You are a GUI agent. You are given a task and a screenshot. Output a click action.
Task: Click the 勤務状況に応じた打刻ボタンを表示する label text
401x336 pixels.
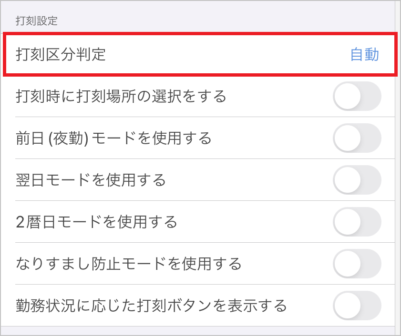click(x=151, y=305)
